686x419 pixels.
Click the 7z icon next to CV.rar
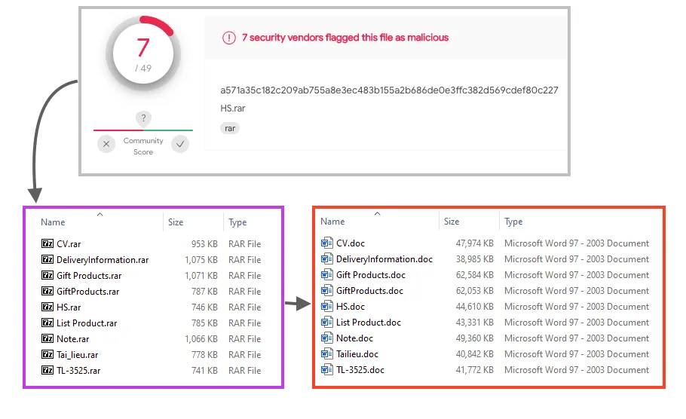(47, 243)
